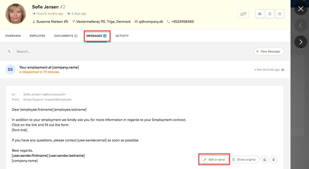The height and width of the screenshot is (169, 309).
Task: Open the Activity tab
Action: [x=122, y=36]
